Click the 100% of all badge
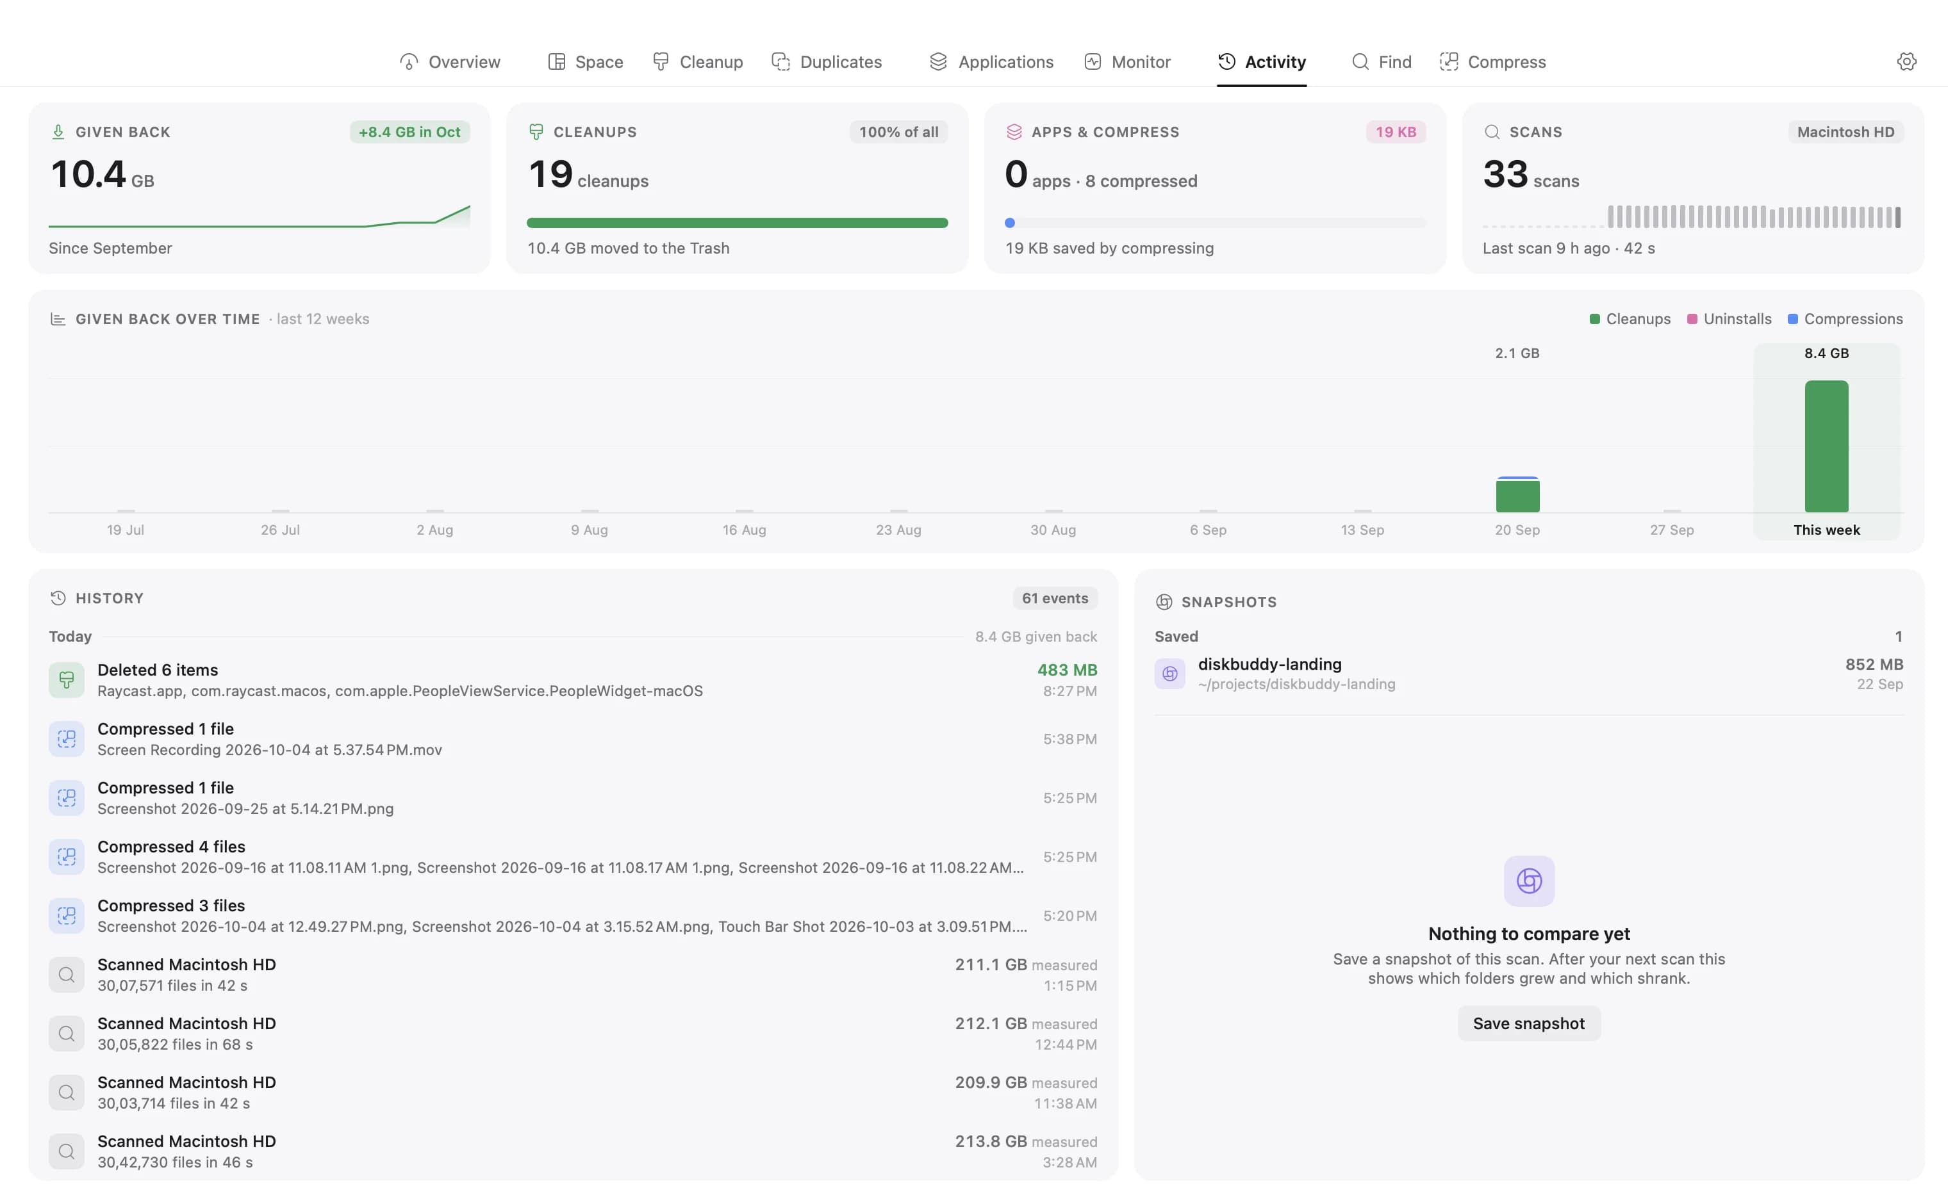Viewport: 1948px width, 1204px height. (x=898, y=131)
